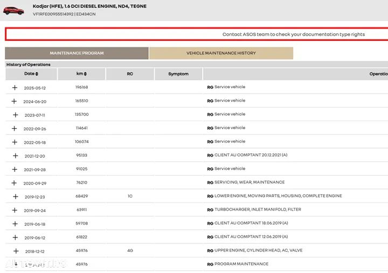Click the 59708 km value
This screenshot has width=388, height=273.
click(82, 223)
